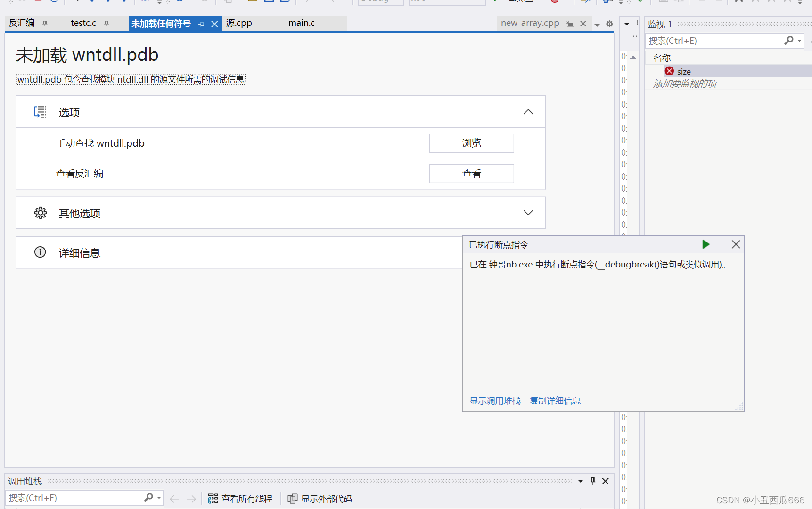The height and width of the screenshot is (509, 812).
Task: Click the 复制详细信息 link
Action: [x=555, y=401]
